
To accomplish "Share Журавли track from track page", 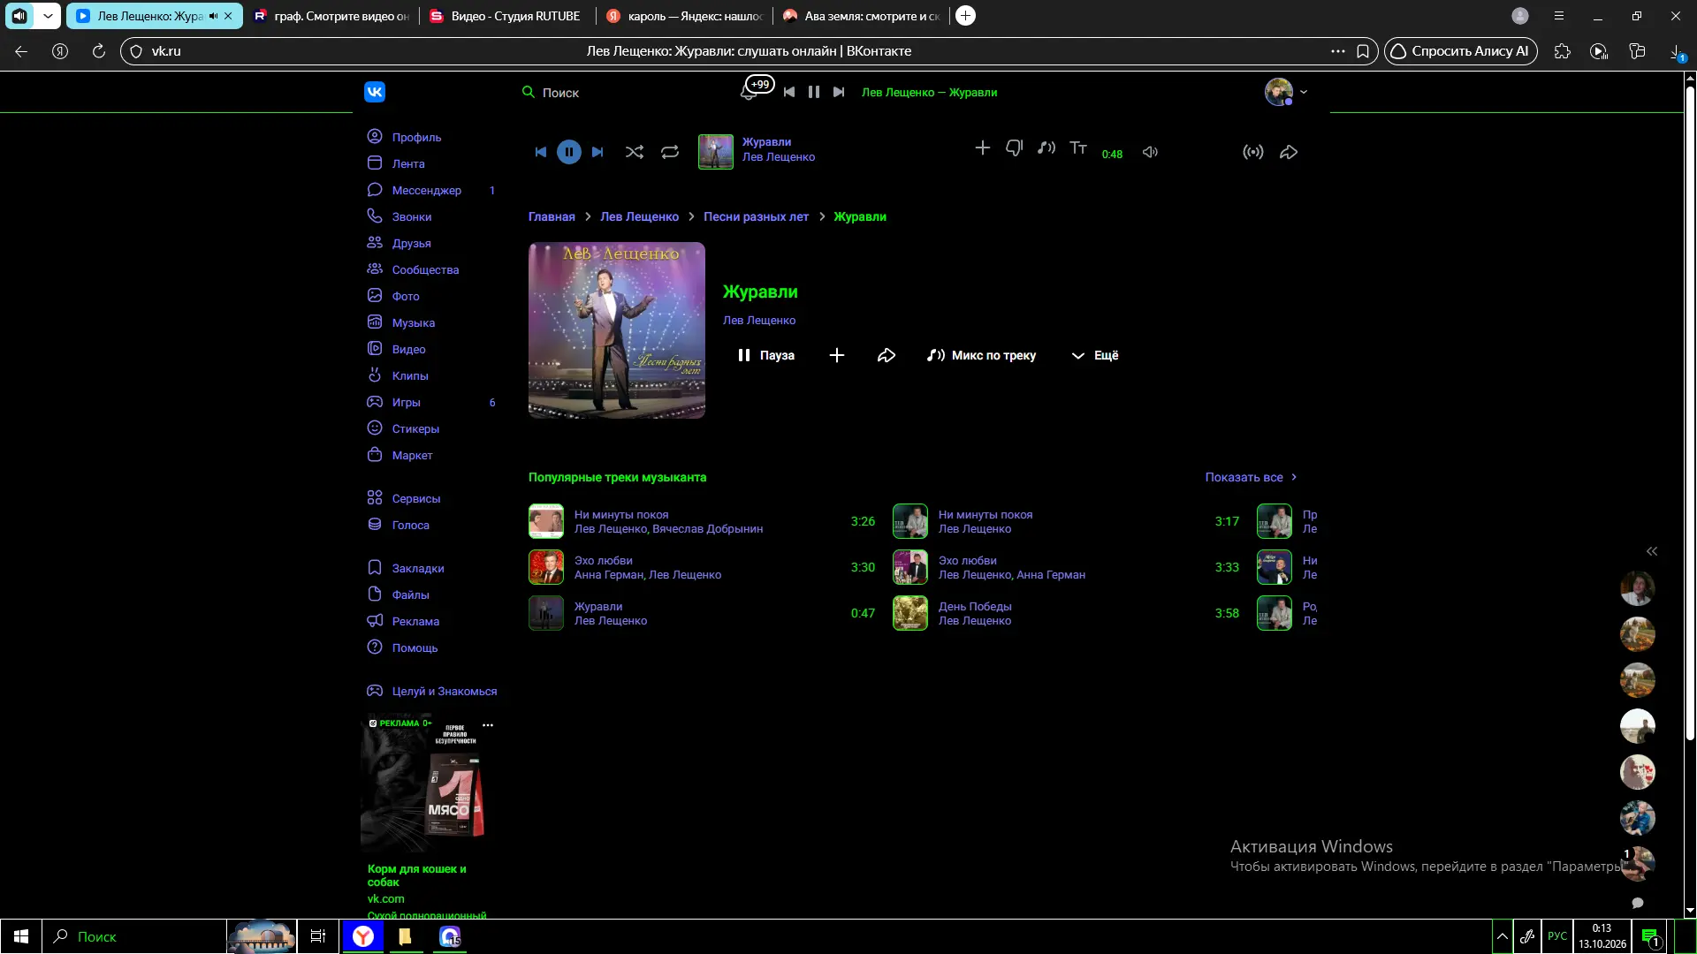I will [x=887, y=355].
